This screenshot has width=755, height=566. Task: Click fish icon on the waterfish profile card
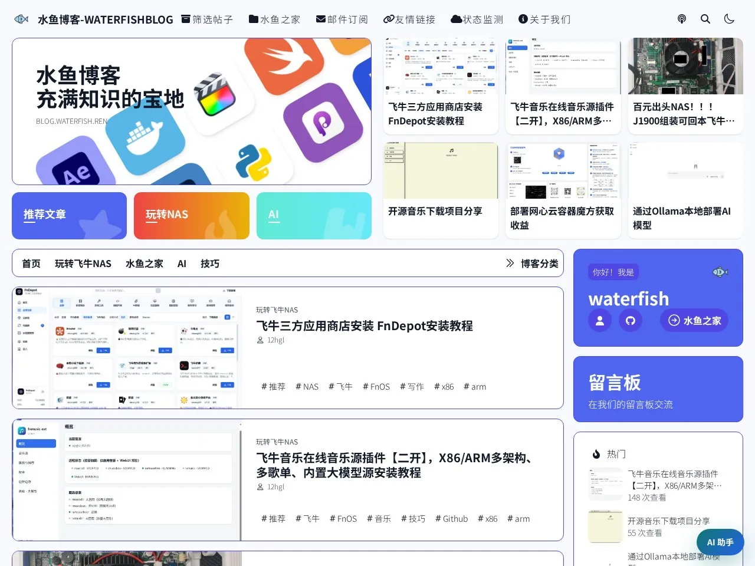[720, 272]
